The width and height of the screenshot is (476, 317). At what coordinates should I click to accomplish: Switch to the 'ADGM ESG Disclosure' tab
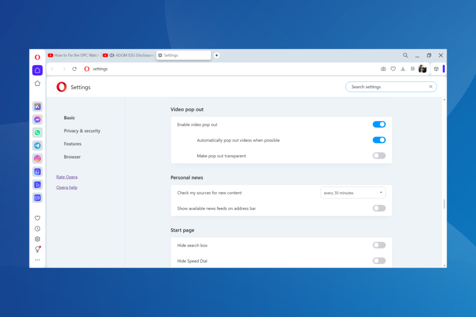tap(128, 55)
